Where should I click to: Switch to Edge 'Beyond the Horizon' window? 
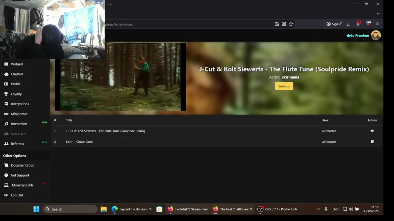132,209
